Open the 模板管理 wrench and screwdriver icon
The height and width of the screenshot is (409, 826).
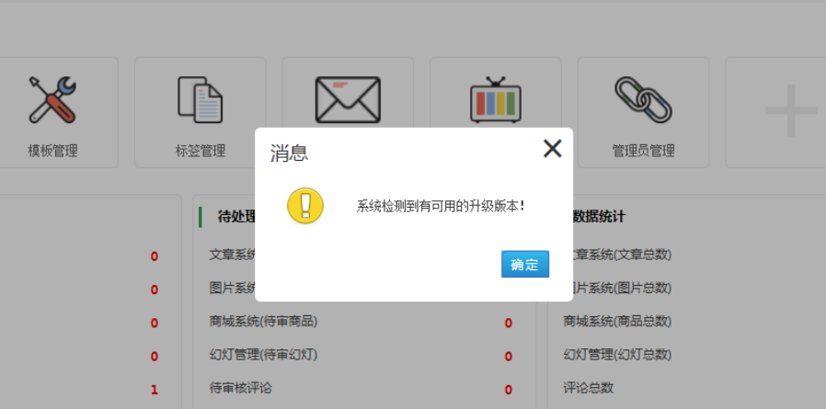[52, 100]
